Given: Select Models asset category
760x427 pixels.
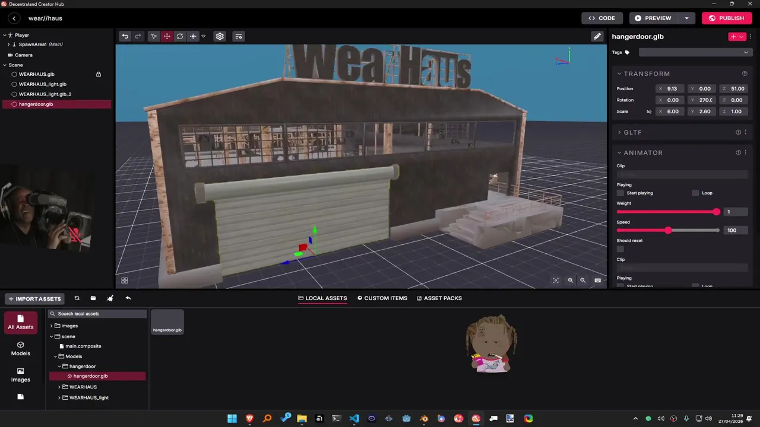Looking at the screenshot, I should tap(20, 349).
